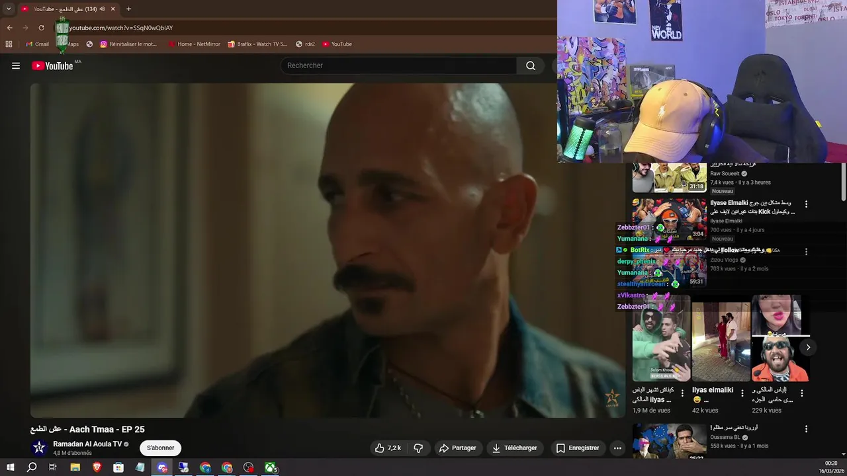This screenshot has width=847, height=476.
Task: Open the Partager share dialog
Action: (x=457, y=448)
